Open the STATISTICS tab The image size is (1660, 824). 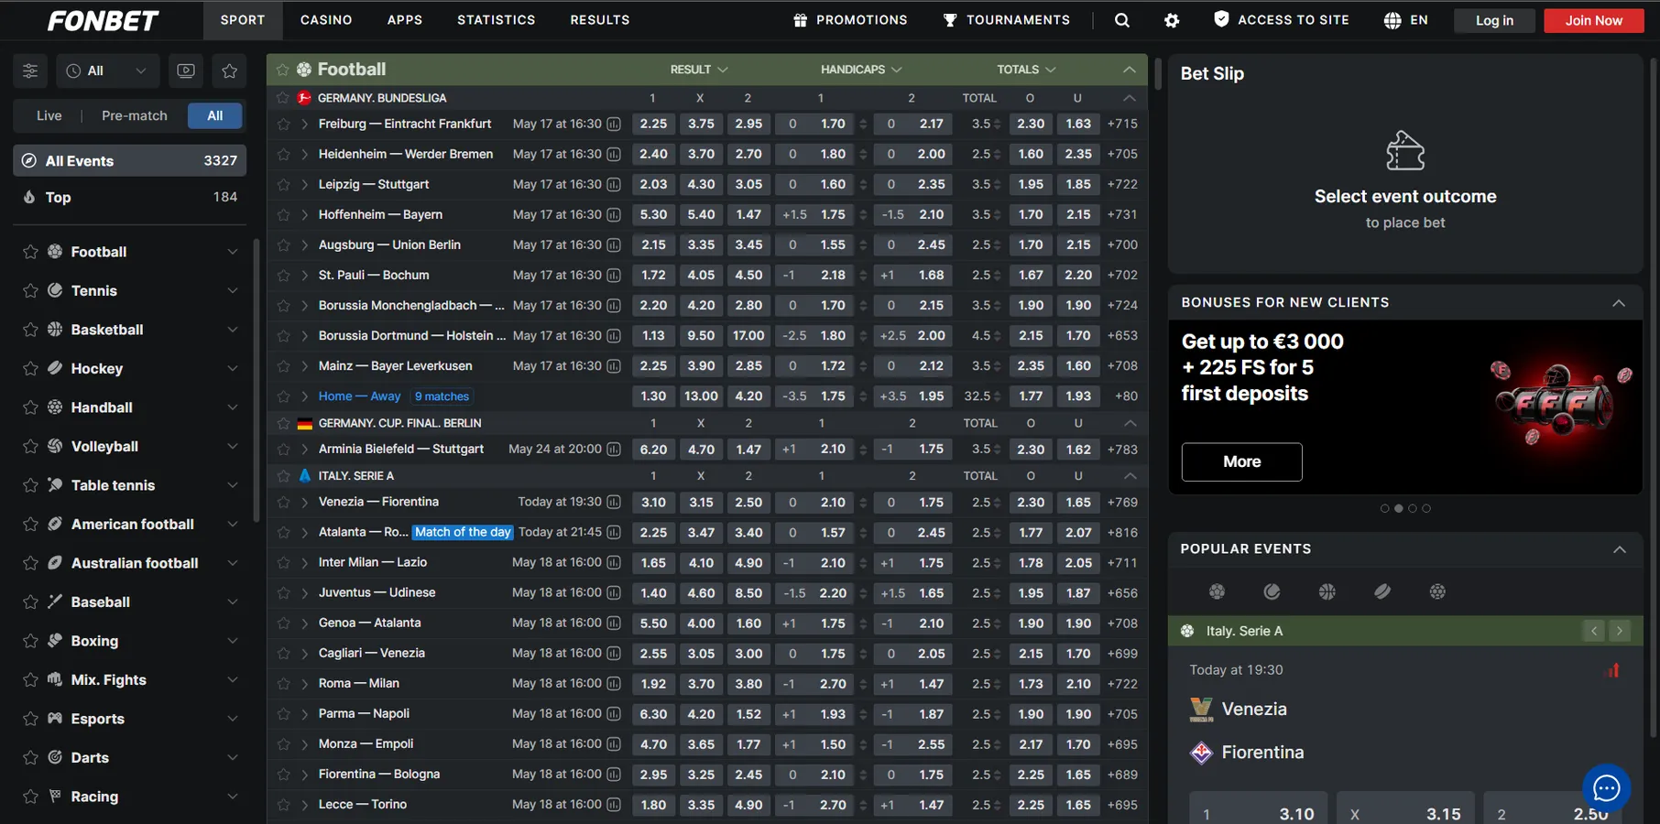coord(497,20)
